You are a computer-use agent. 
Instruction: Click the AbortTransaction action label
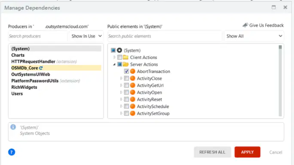pos(153,71)
